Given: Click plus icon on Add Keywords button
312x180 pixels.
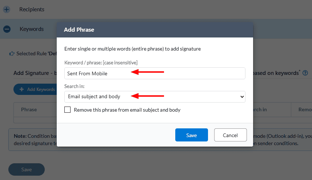Looking at the screenshot, I should tap(22, 89).
